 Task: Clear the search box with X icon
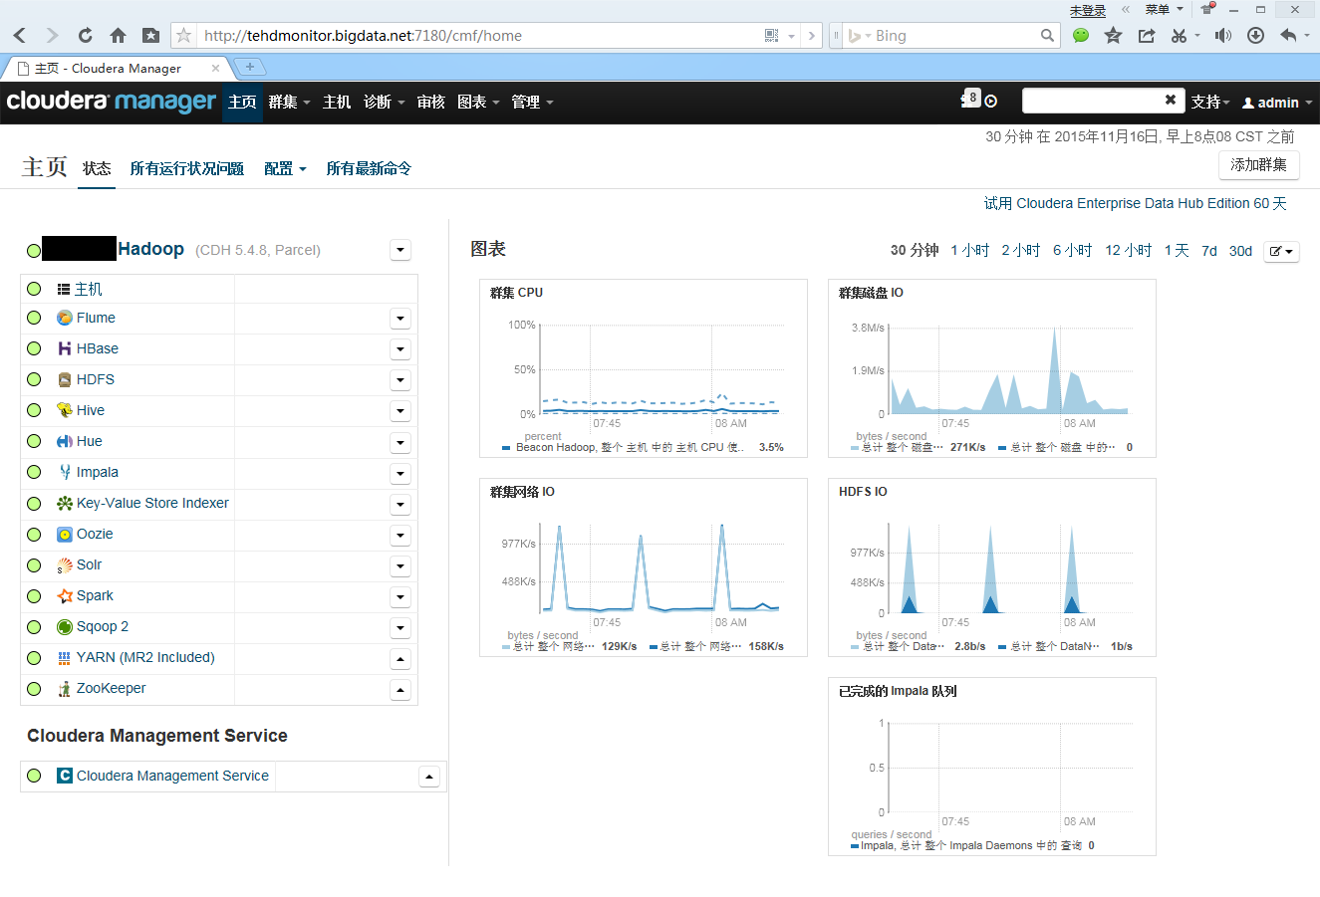pyautogui.click(x=1171, y=100)
